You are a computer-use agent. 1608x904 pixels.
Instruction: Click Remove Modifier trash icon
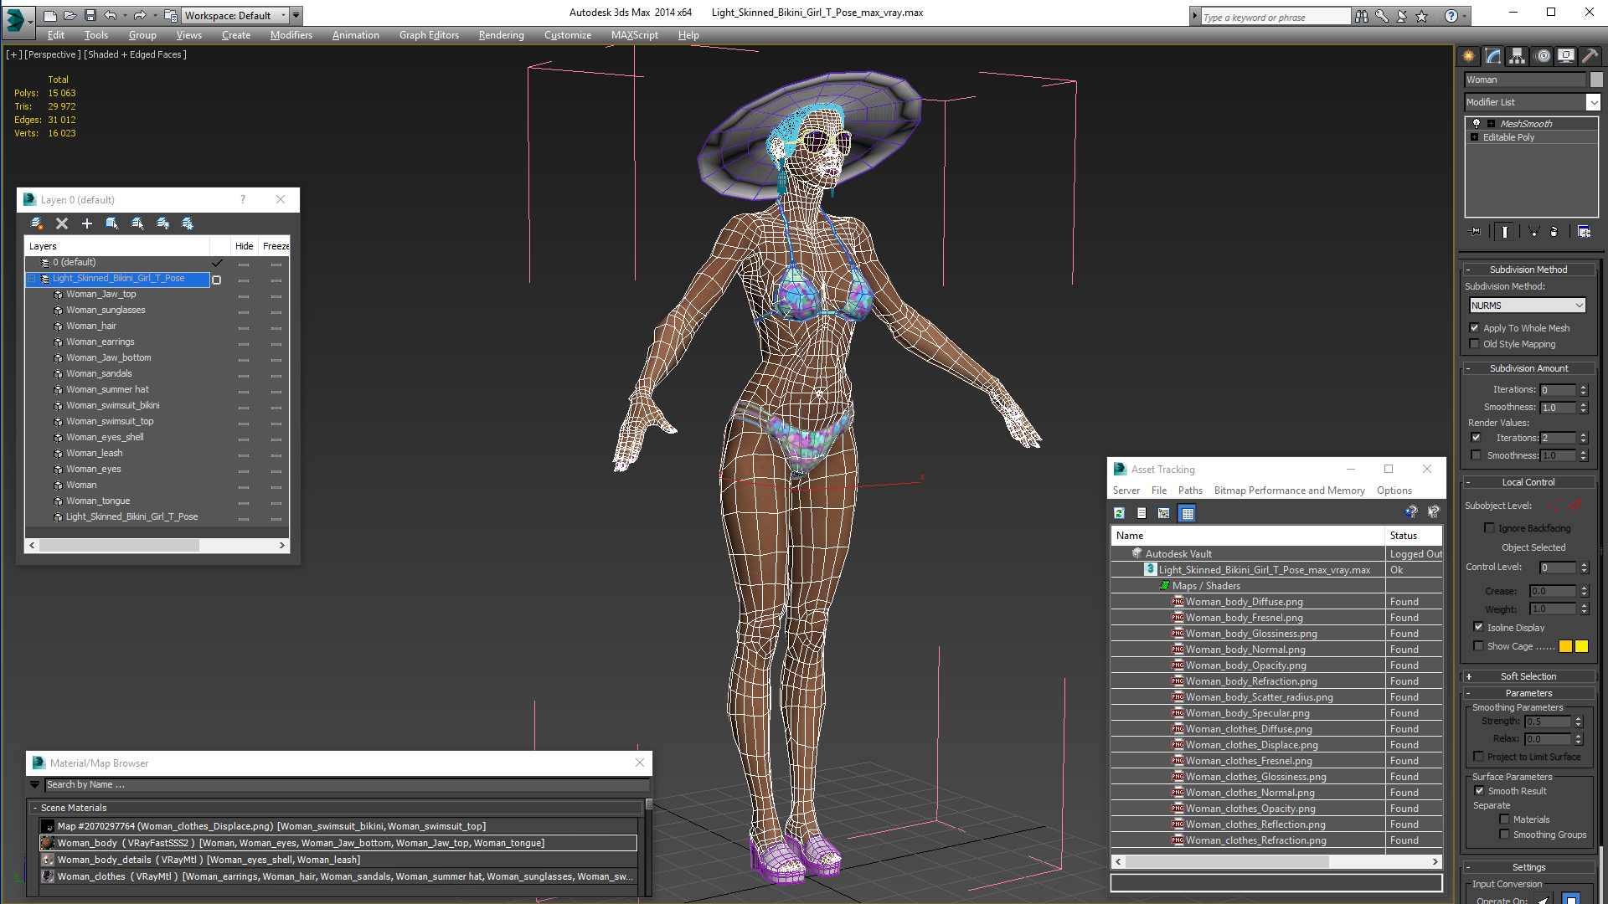tap(1554, 232)
